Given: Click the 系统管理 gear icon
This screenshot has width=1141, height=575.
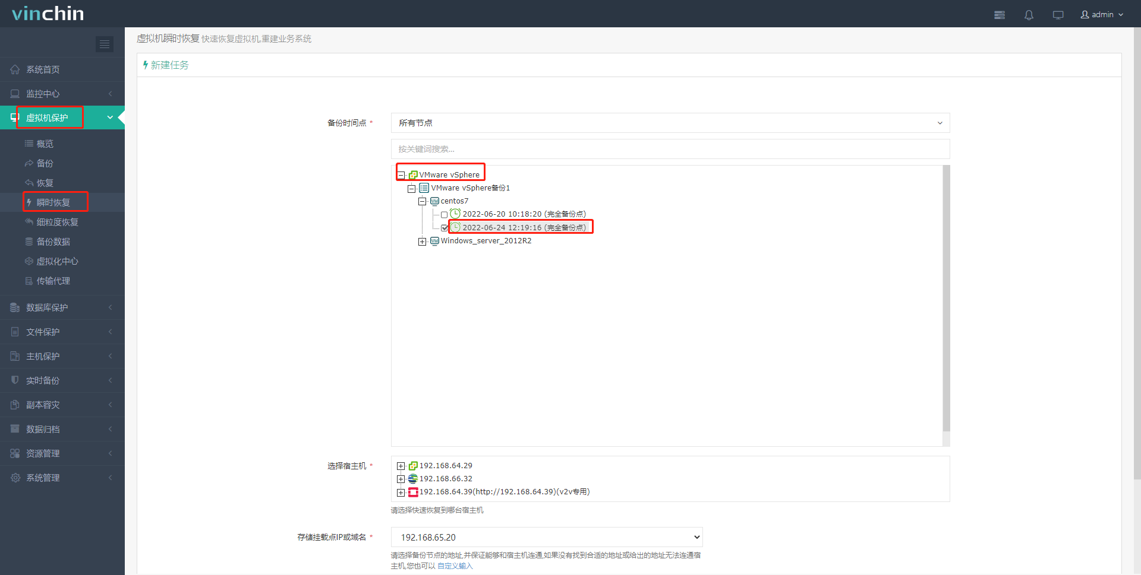Looking at the screenshot, I should [15, 478].
